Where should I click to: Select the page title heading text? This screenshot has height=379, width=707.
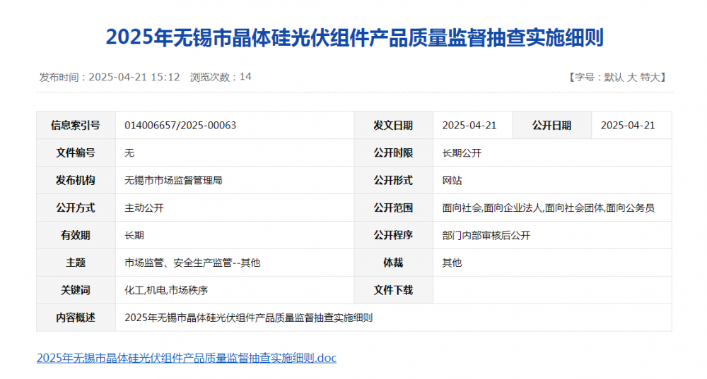tap(354, 37)
